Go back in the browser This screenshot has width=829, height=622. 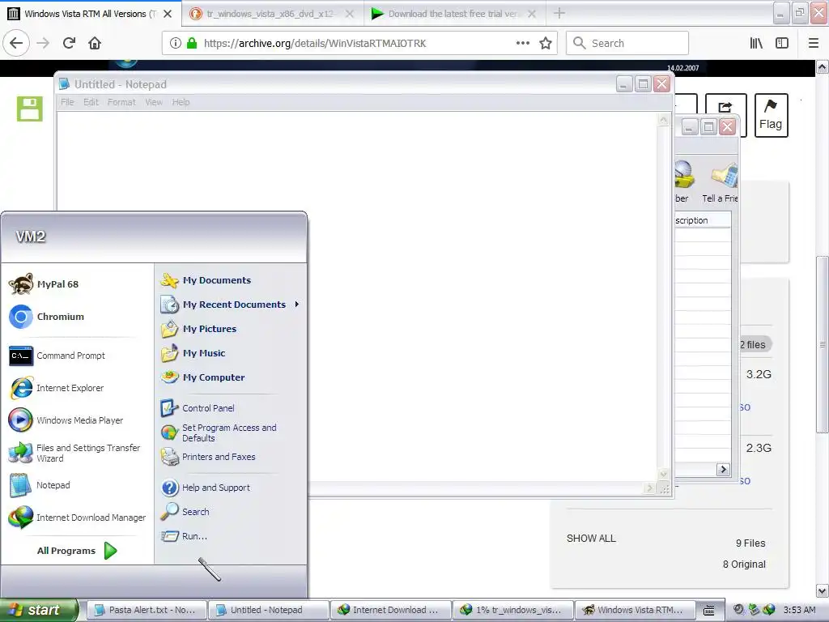(16, 44)
